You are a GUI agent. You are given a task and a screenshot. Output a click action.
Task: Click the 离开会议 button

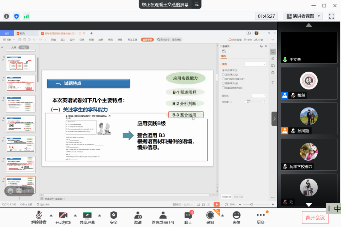(315, 218)
